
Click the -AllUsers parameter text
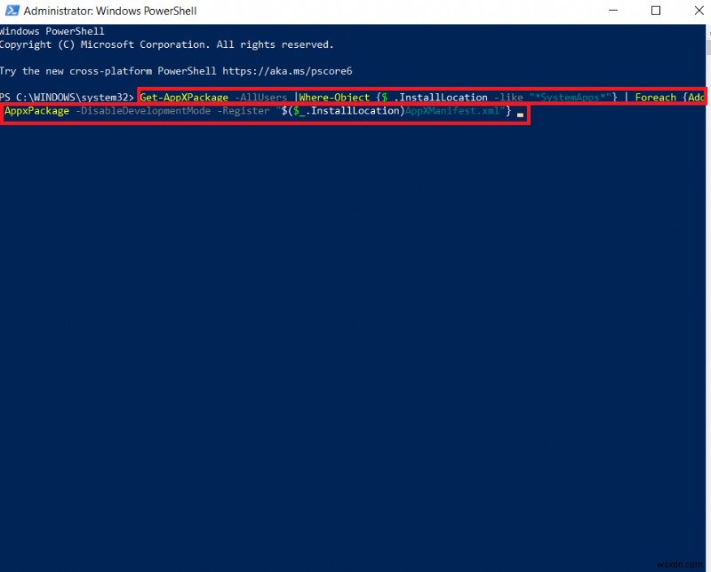pyautogui.click(x=261, y=97)
